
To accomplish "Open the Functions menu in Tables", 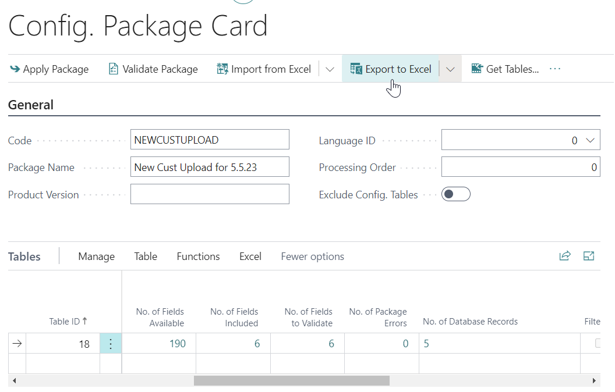I will [x=198, y=256].
